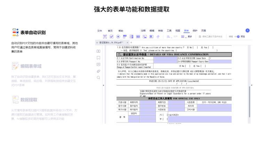Click the 表单自动识别 feature icon
The width and height of the screenshot is (261, 143).
(x=15, y=32)
